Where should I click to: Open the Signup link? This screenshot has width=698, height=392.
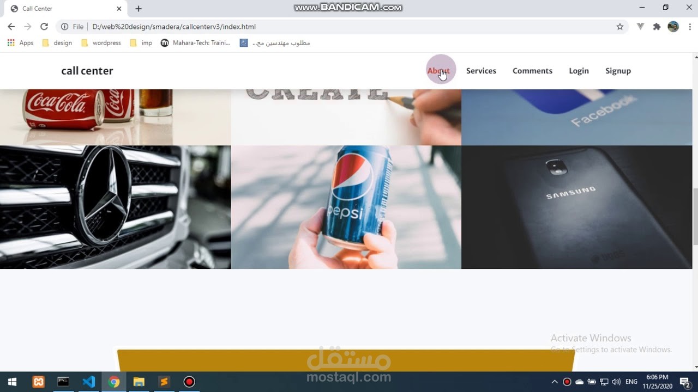(x=618, y=70)
